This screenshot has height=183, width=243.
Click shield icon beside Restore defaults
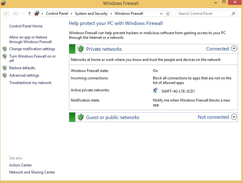(x=5, y=68)
